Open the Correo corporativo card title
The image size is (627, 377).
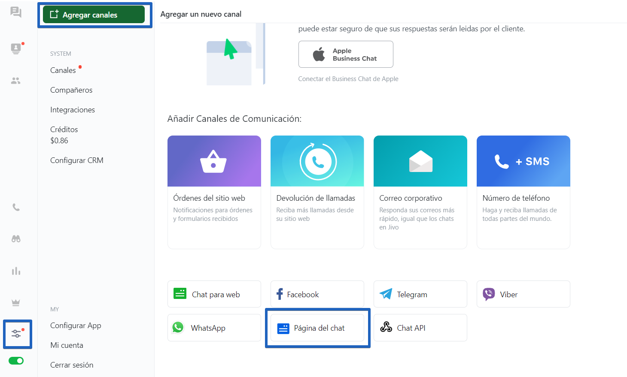click(x=411, y=198)
